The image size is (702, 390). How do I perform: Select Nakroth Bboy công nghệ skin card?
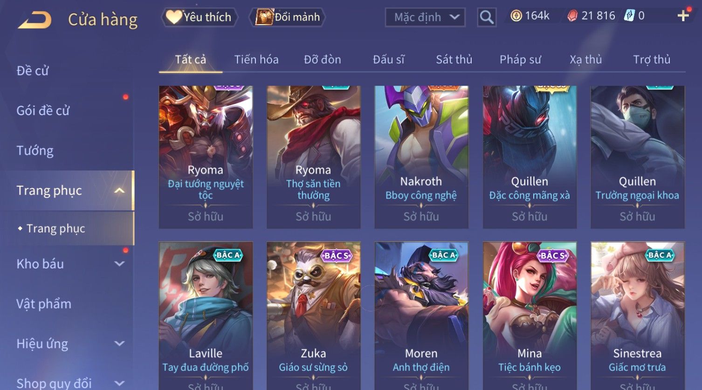tap(421, 157)
